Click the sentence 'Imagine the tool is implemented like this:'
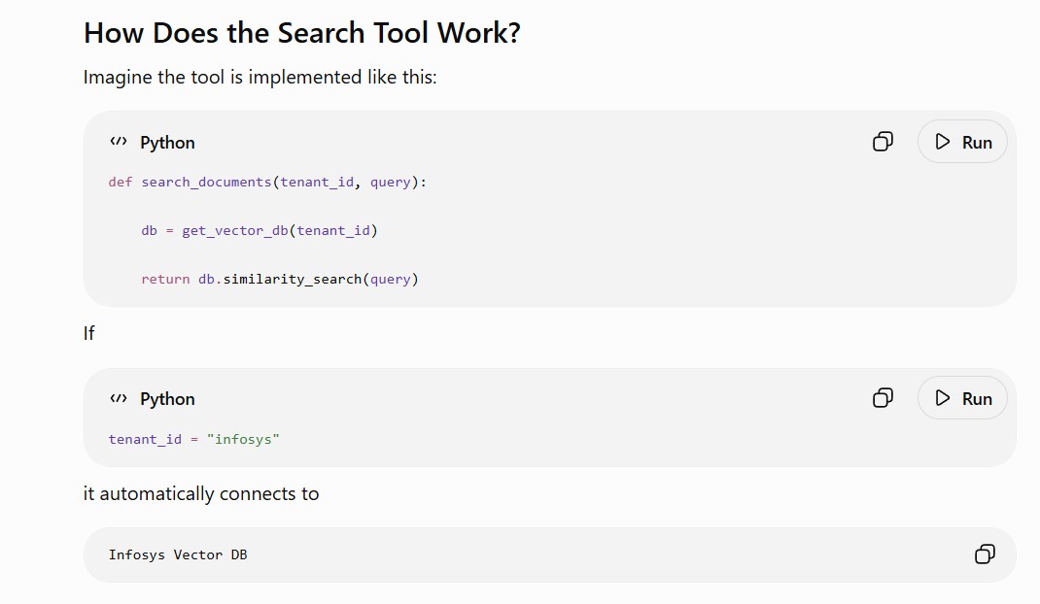Viewport: 1040px width, 604px height. coord(260,78)
